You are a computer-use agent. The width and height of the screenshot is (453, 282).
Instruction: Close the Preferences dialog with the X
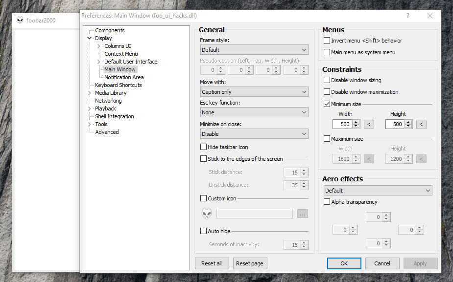[430, 16]
